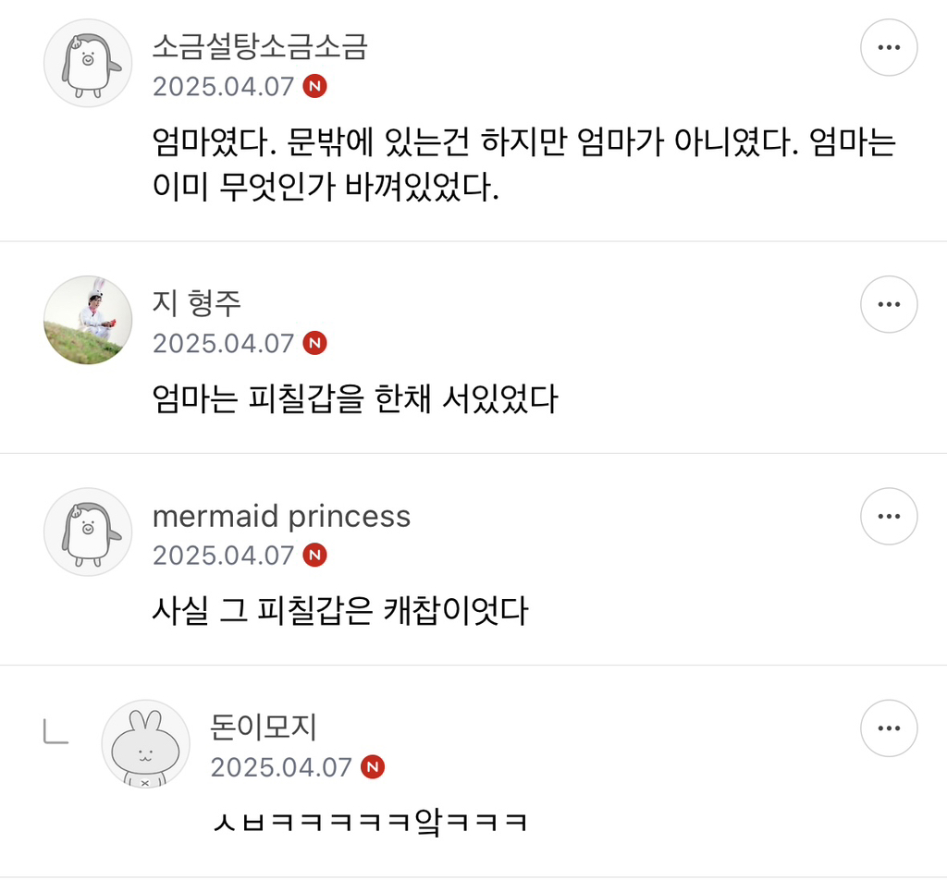View 지 형주's profile photo

pos(89,320)
